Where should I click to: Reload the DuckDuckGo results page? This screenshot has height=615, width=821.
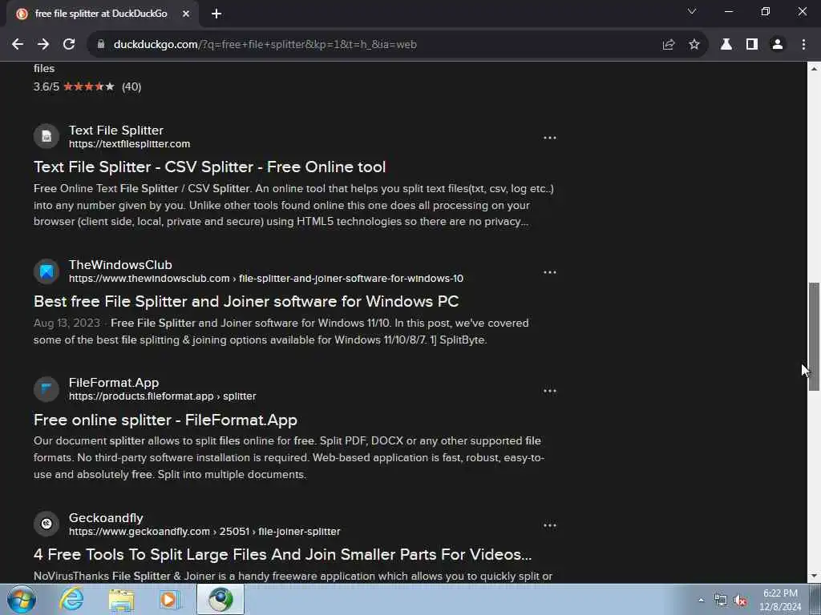click(x=69, y=45)
